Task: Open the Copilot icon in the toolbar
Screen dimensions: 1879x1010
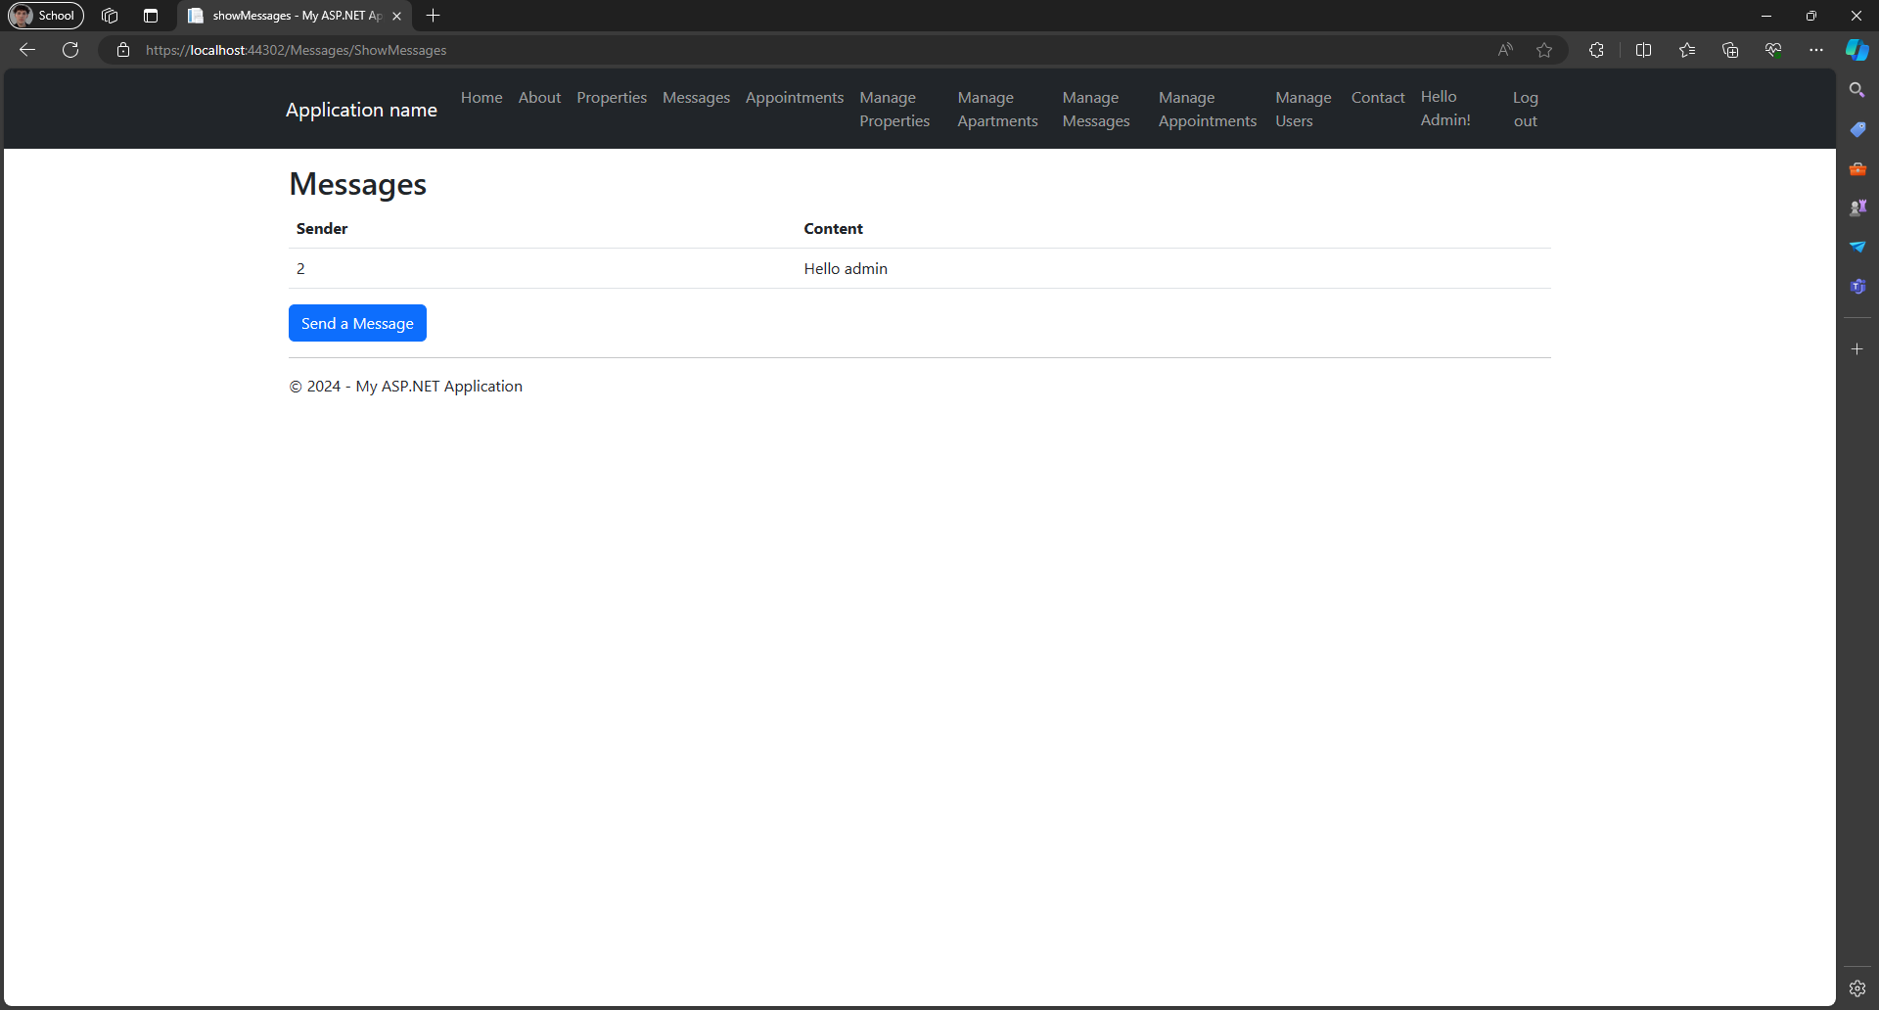Action: click(x=1857, y=50)
